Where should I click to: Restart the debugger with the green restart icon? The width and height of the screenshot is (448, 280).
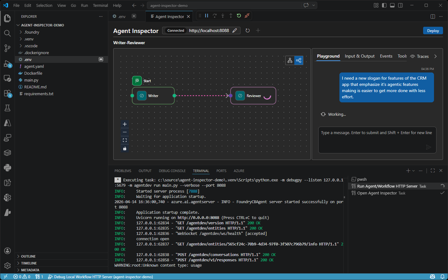pyautogui.click(x=239, y=16)
